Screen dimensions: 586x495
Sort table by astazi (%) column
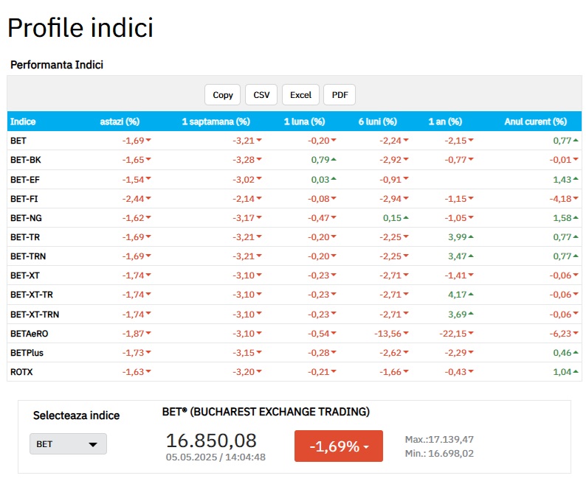[120, 122]
